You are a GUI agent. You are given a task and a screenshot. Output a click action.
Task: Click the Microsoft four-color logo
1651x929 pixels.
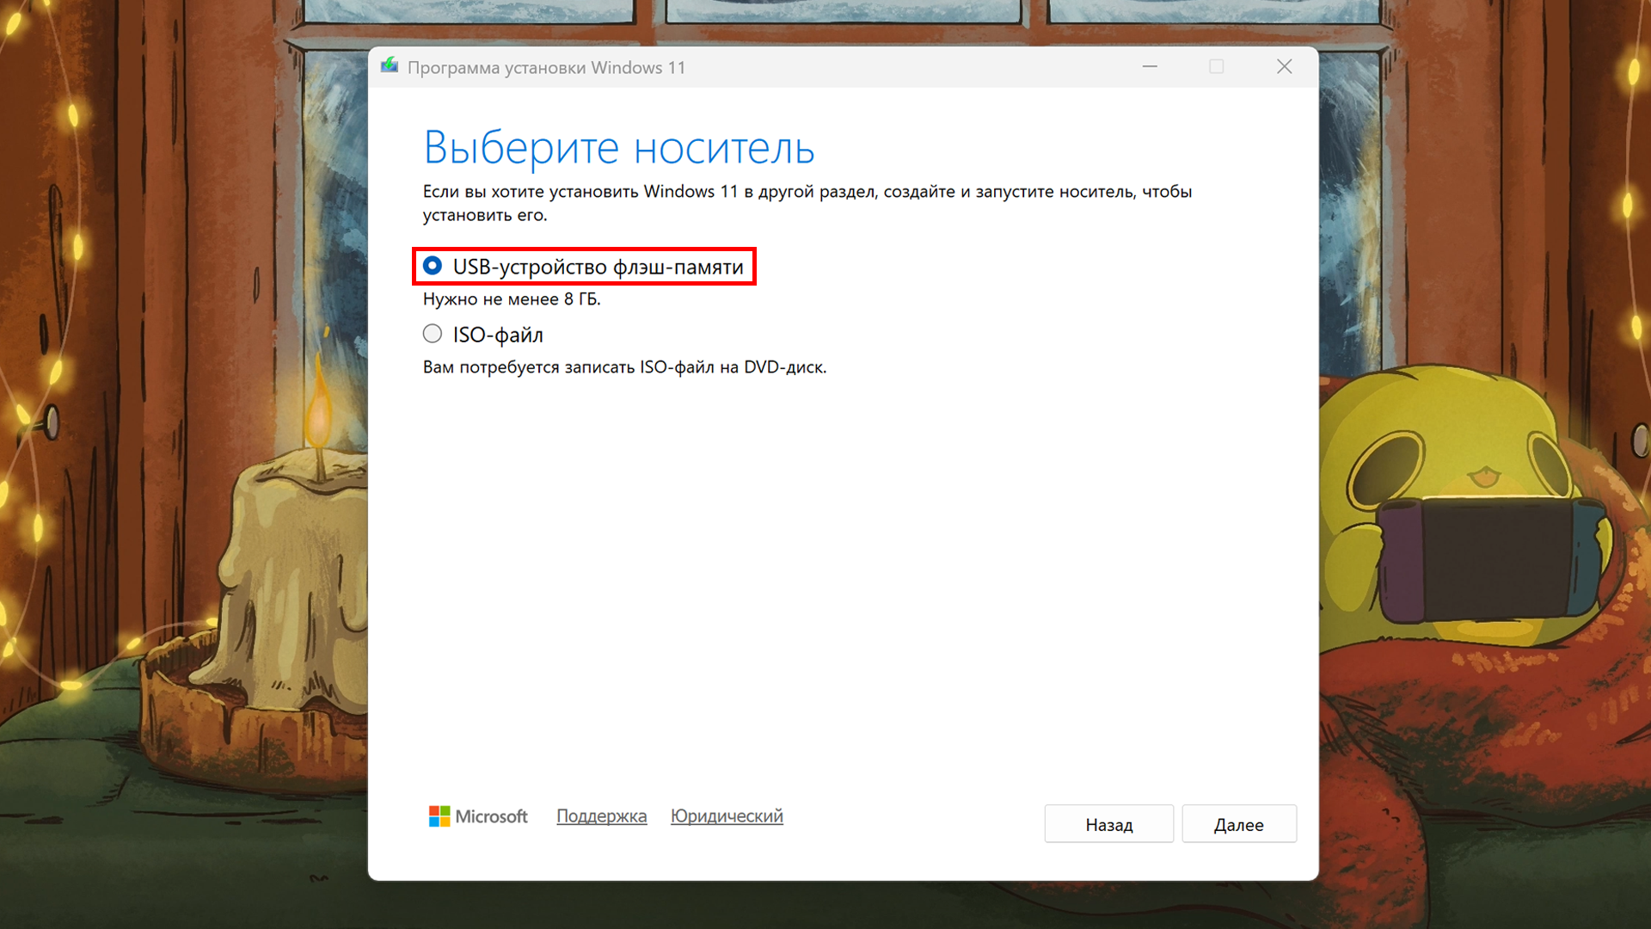[x=439, y=816]
